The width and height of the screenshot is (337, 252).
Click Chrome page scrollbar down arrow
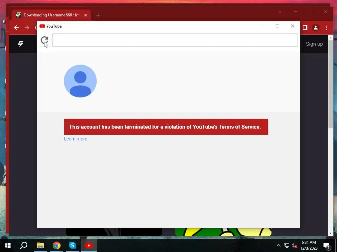tap(330, 233)
